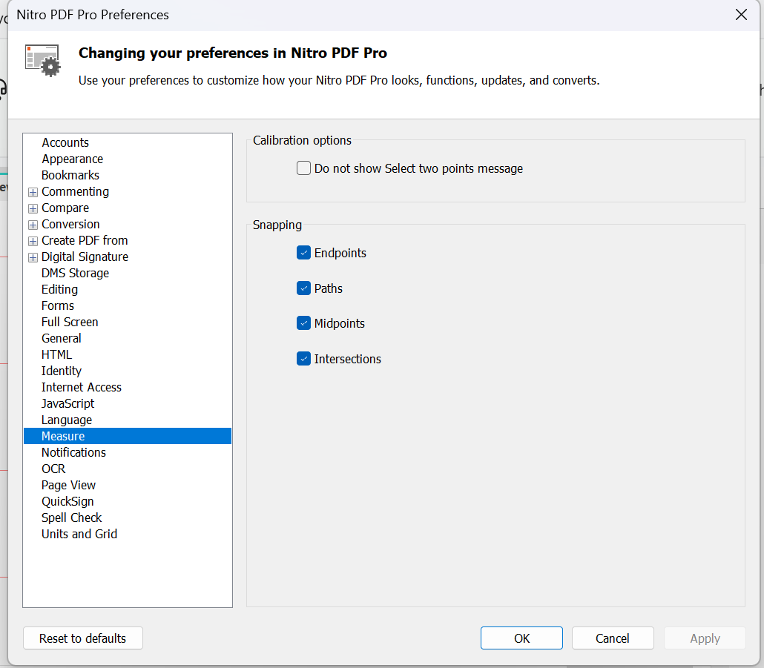Expand the Commenting tree node

[33, 192]
